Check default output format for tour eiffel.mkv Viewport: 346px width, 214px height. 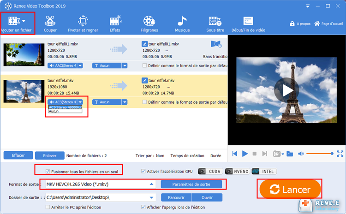[x=144, y=102]
